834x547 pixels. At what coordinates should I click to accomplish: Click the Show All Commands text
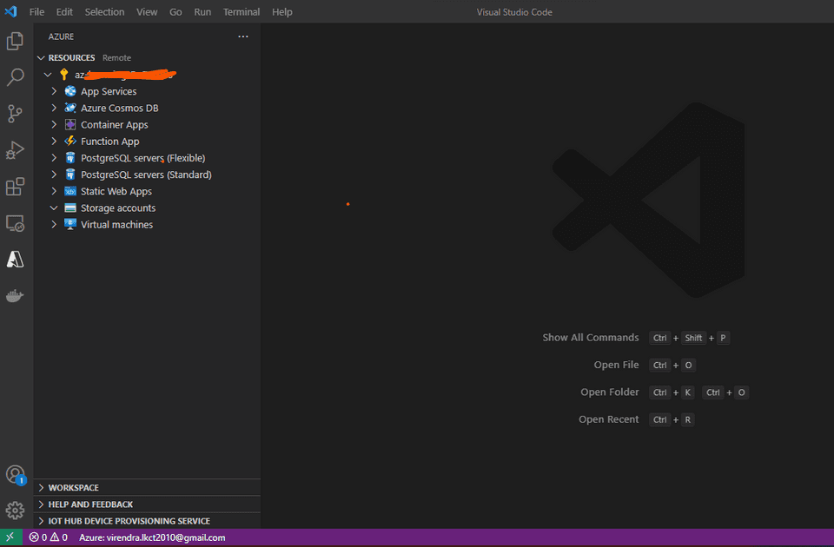(591, 338)
